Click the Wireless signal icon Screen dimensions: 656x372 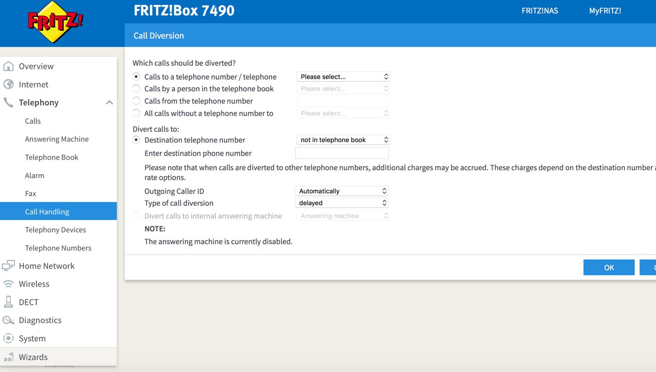tap(8, 284)
